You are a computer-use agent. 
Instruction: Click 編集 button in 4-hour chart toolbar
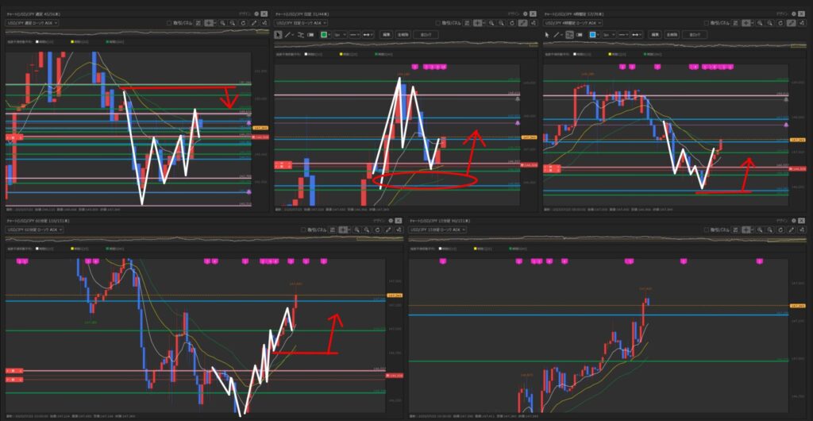(x=654, y=34)
